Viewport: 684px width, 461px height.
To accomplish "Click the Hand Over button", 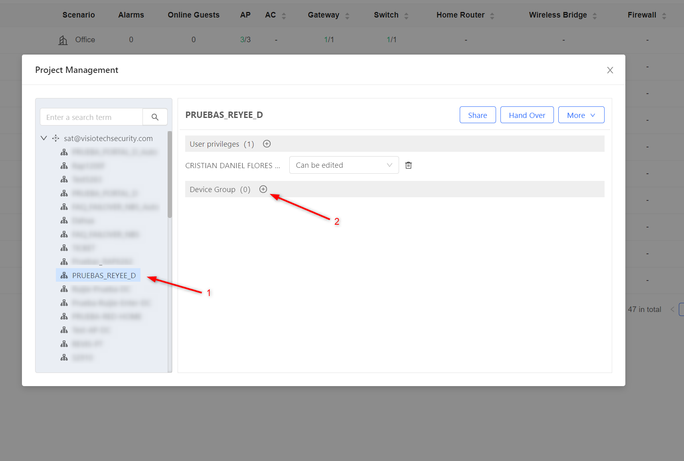I will pos(527,115).
